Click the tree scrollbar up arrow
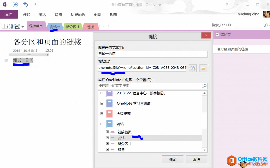270x168 pixels. (x=204, y=93)
